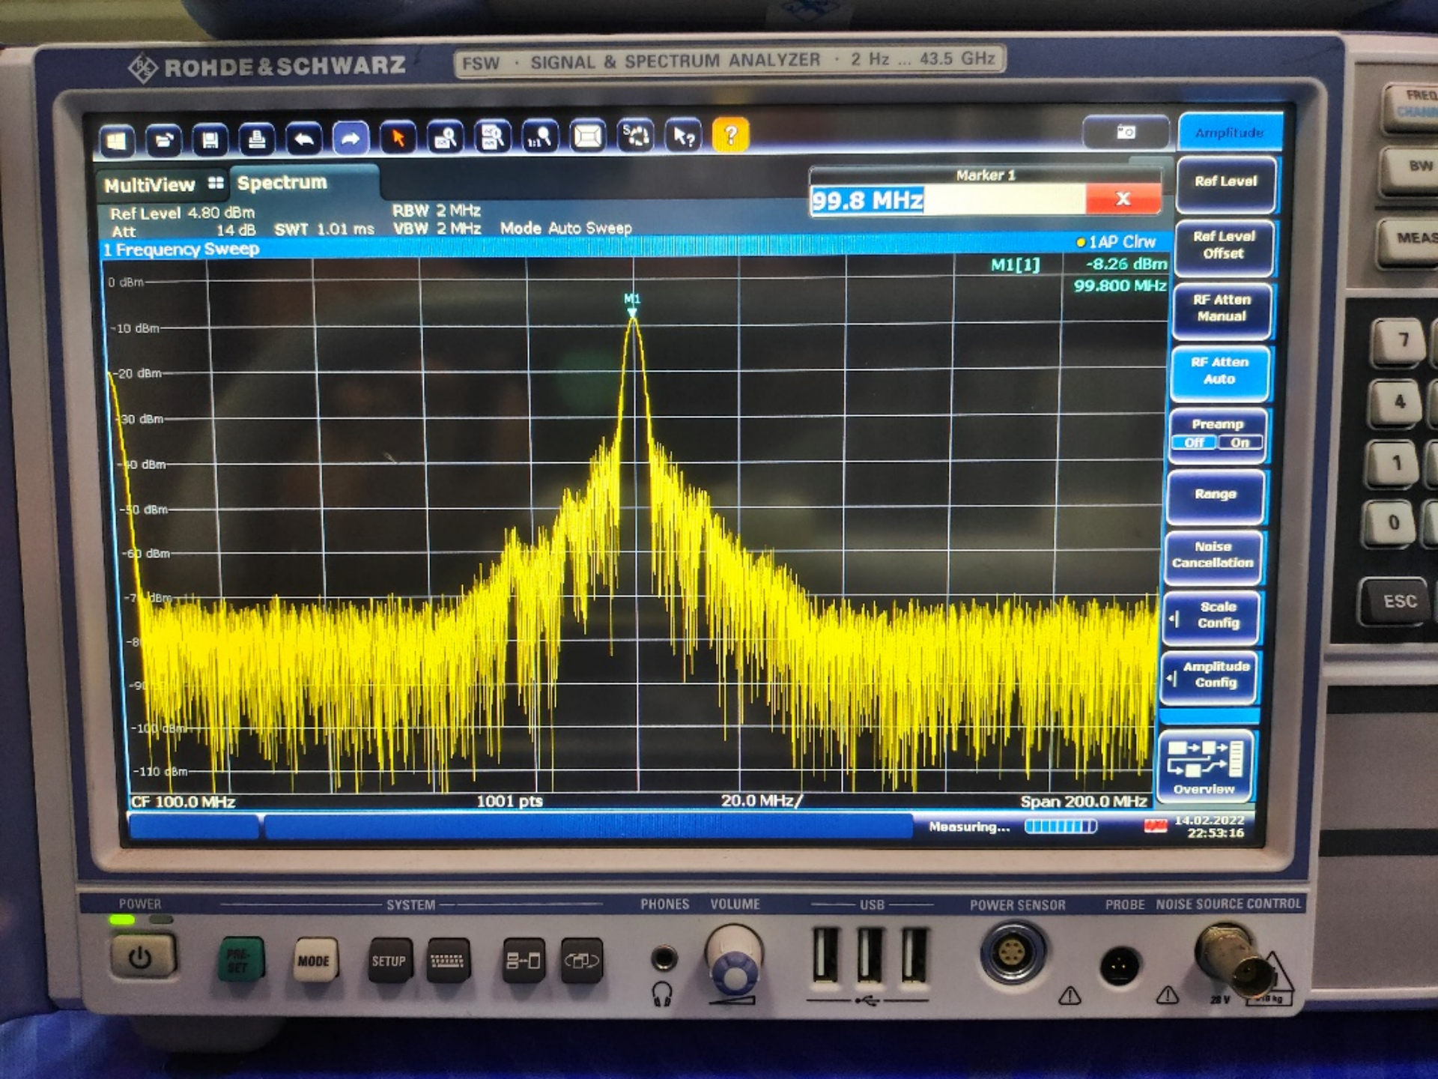
Task: Click the 'M1[1]' marker label
Action: tap(1015, 265)
